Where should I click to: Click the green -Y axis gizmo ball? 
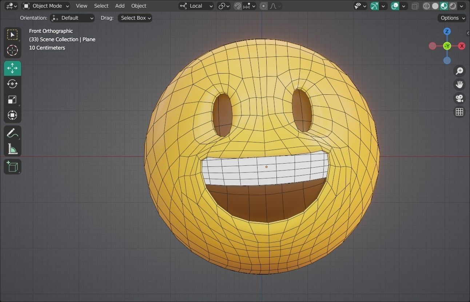pyautogui.click(x=447, y=46)
